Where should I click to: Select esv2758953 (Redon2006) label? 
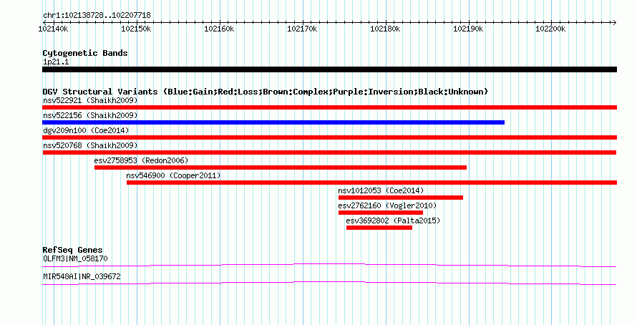point(142,160)
